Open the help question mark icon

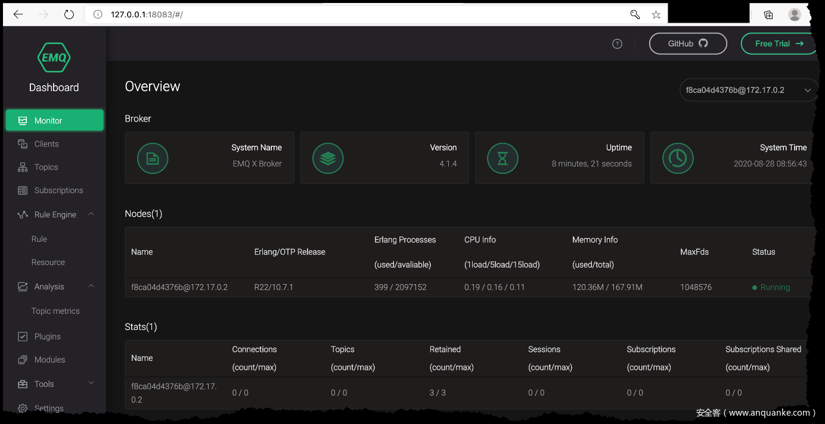click(x=617, y=43)
